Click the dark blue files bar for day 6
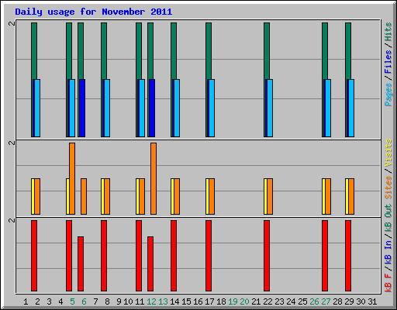Viewport: 397px width, 310px height. pyautogui.click(x=82, y=108)
